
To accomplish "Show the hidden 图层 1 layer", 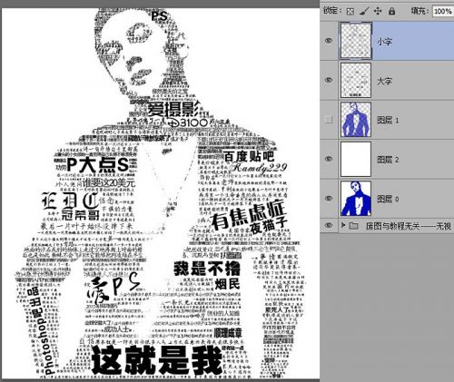I will tap(329, 120).
